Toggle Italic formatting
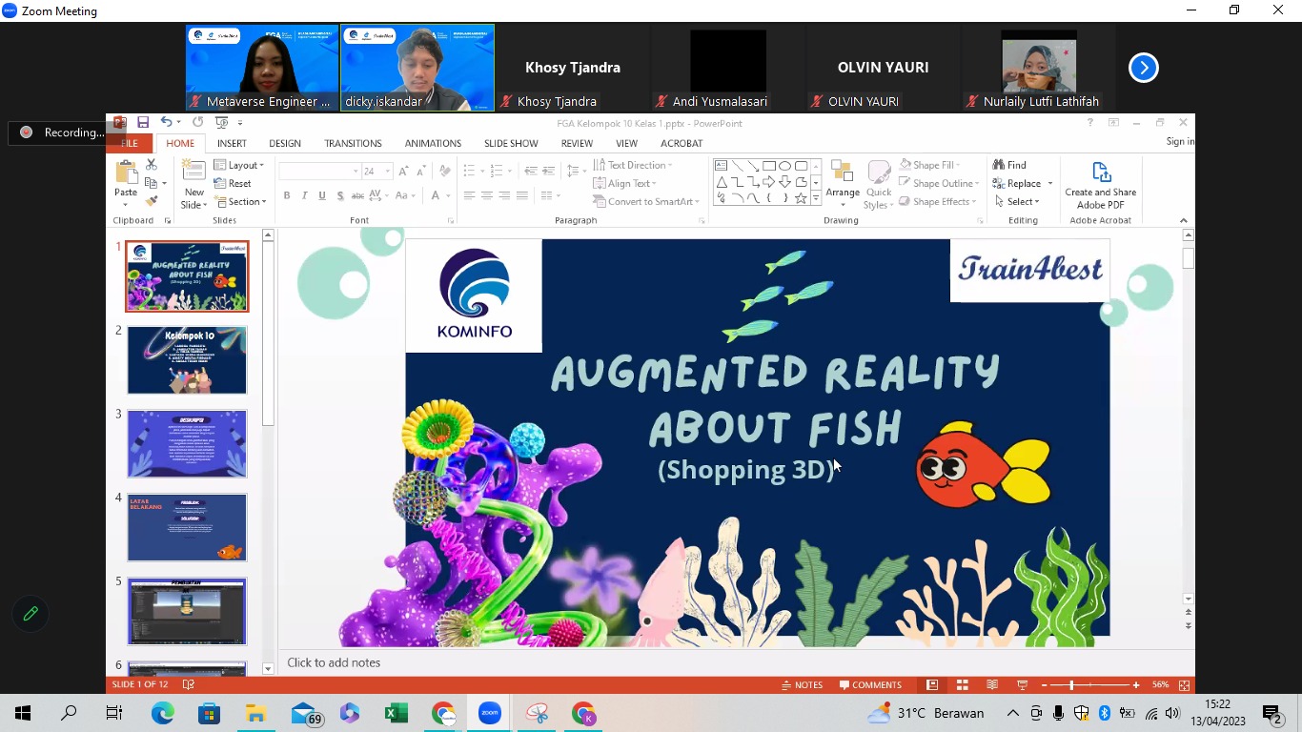Image resolution: width=1302 pixels, height=732 pixels. (x=303, y=195)
